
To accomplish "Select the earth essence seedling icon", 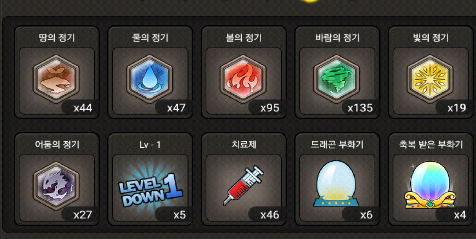I will point(56,79).
